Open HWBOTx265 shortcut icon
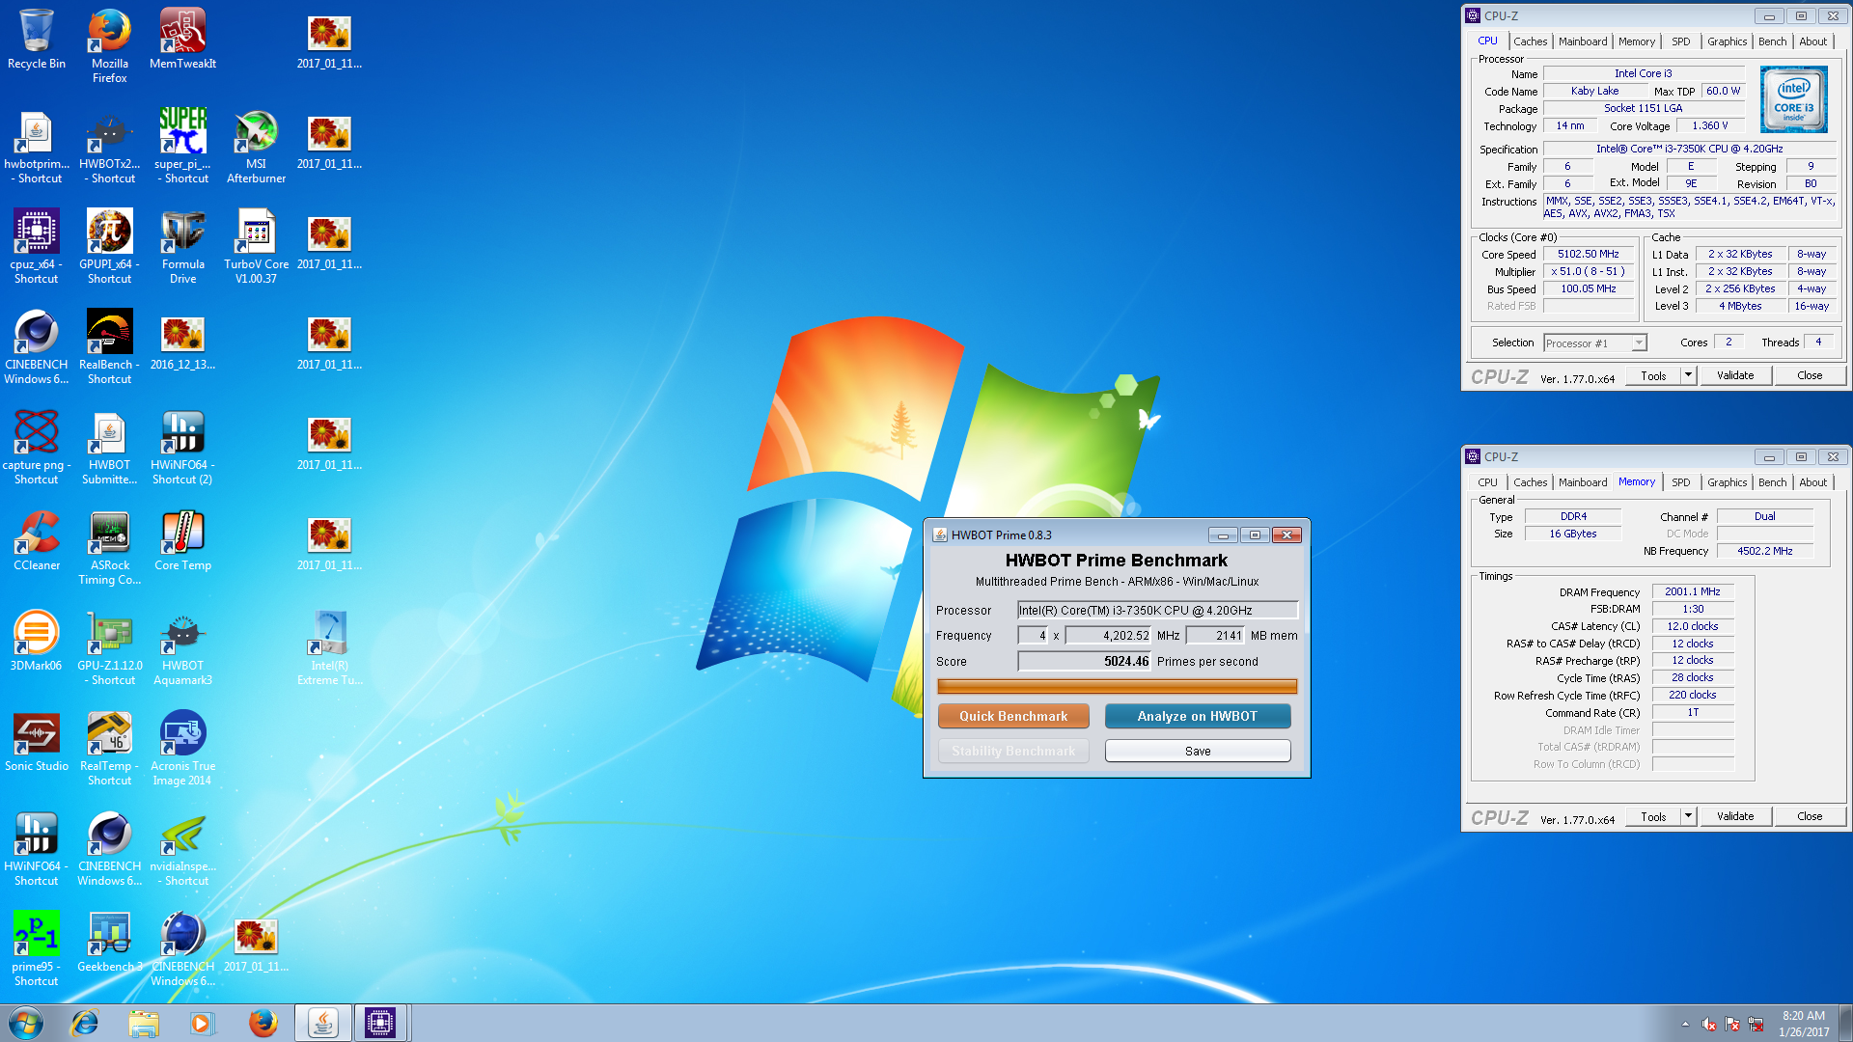This screenshot has height=1042, width=1853. pyautogui.click(x=110, y=147)
